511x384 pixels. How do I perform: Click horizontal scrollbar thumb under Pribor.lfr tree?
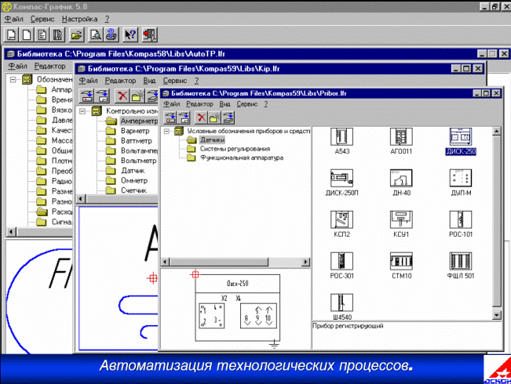[x=219, y=262]
